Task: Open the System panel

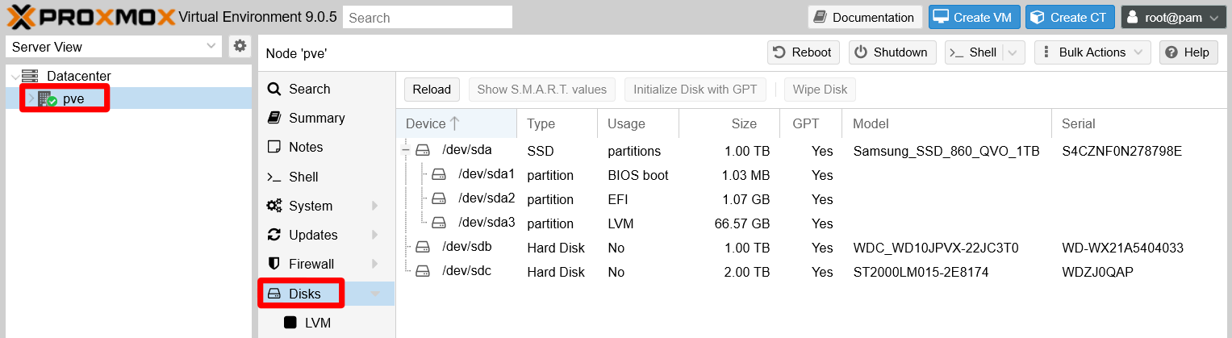Action: [x=326, y=206]
